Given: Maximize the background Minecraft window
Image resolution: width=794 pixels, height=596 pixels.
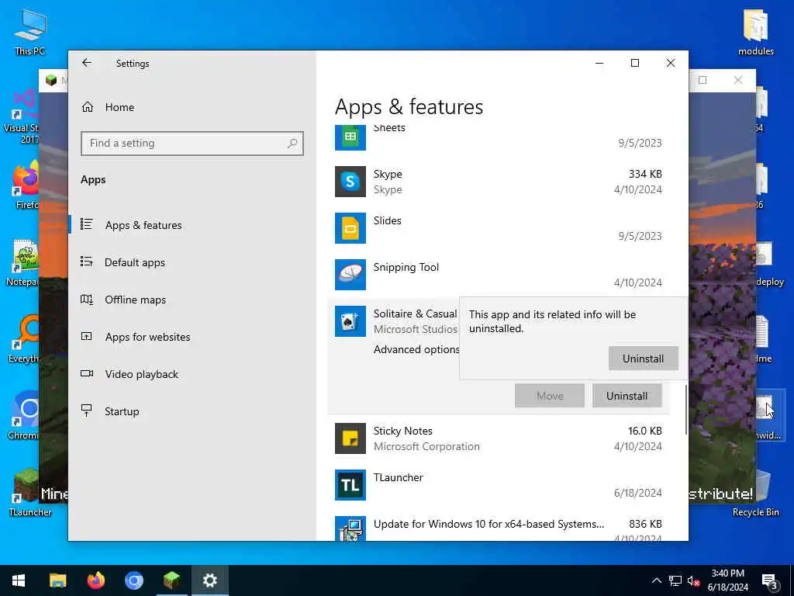Looking at the screenshot, I should (x=703, y=80).
